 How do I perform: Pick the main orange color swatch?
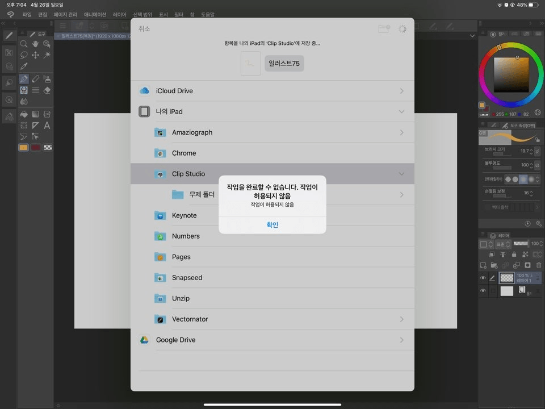[x=23, y=148]
